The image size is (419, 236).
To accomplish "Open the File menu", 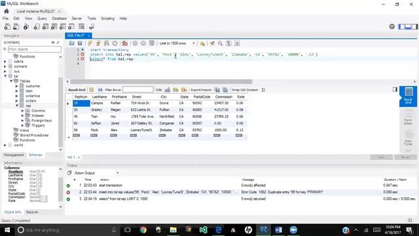I will coord(5,18).
